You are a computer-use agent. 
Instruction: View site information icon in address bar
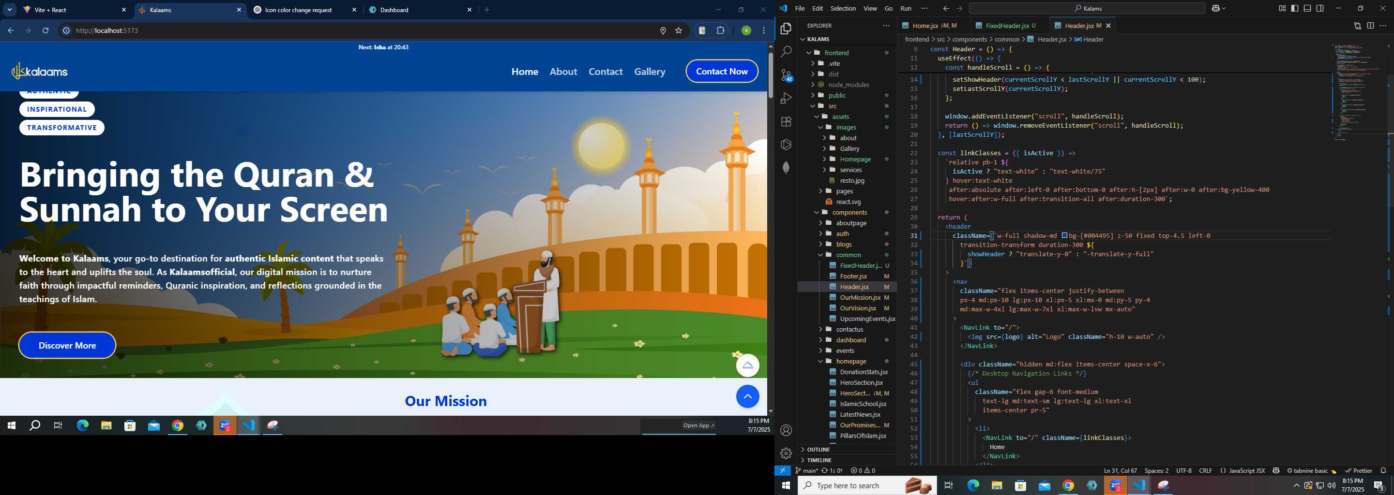click(x=66, y=31)
